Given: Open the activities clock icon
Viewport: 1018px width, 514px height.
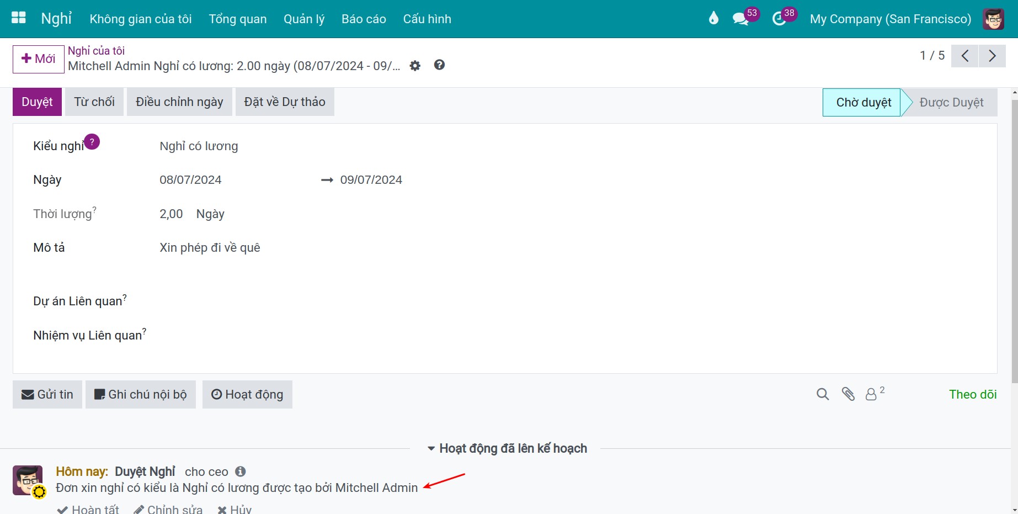Looking at the screenshot, I should (x=779, y=19).
